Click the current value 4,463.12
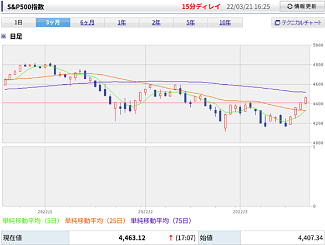Viewport: 325px width, 245px height. pyautogui.click(x=132, y=238)
